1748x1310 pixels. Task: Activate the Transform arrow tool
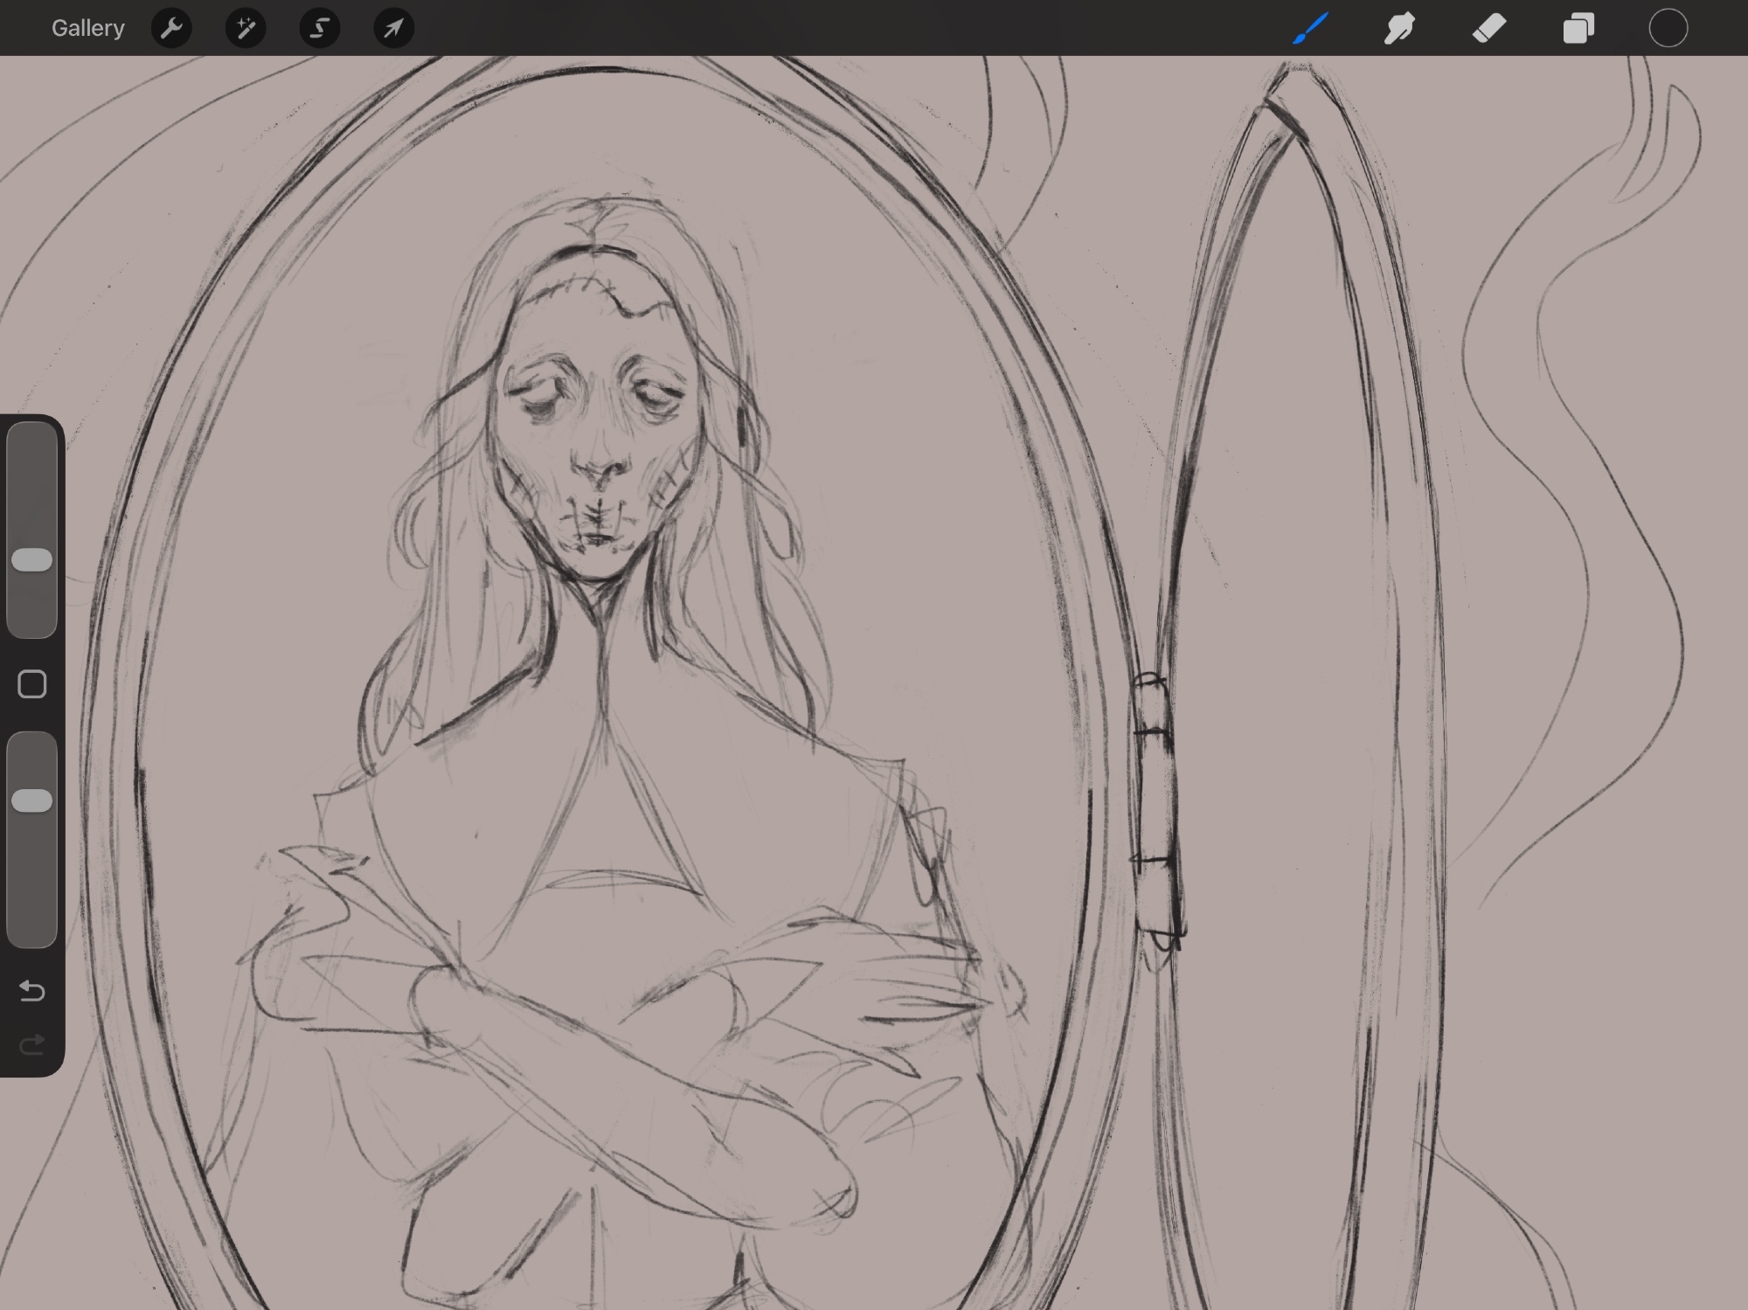click(x=394, y=29)
